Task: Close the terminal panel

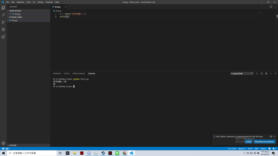Action: [x=276, y=74]
